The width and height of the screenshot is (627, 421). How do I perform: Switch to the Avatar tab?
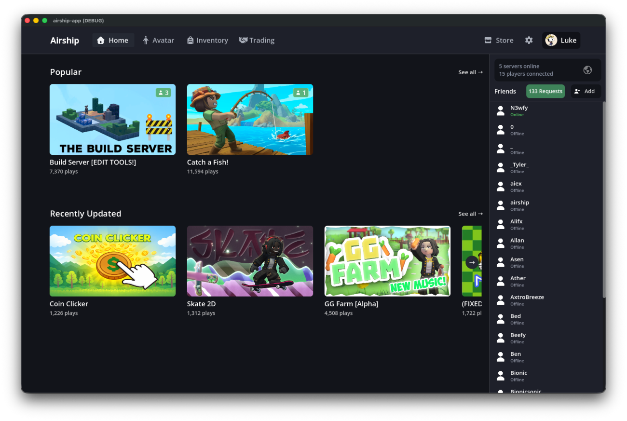point(158,41)
